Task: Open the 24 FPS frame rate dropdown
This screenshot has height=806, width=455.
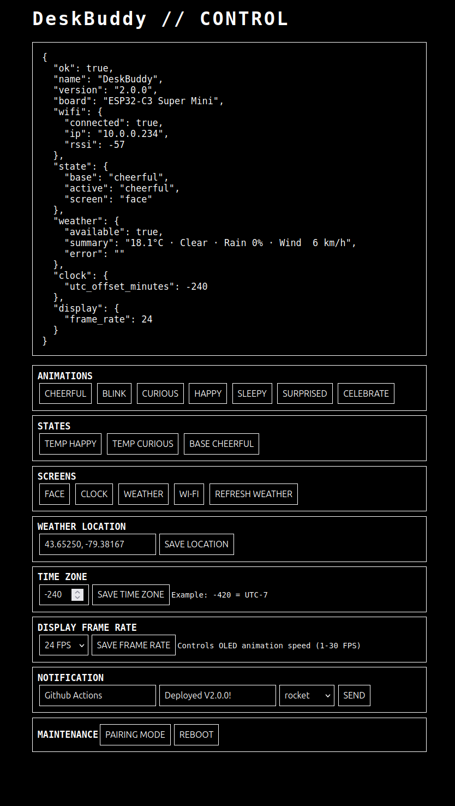Action: point(64,645)
